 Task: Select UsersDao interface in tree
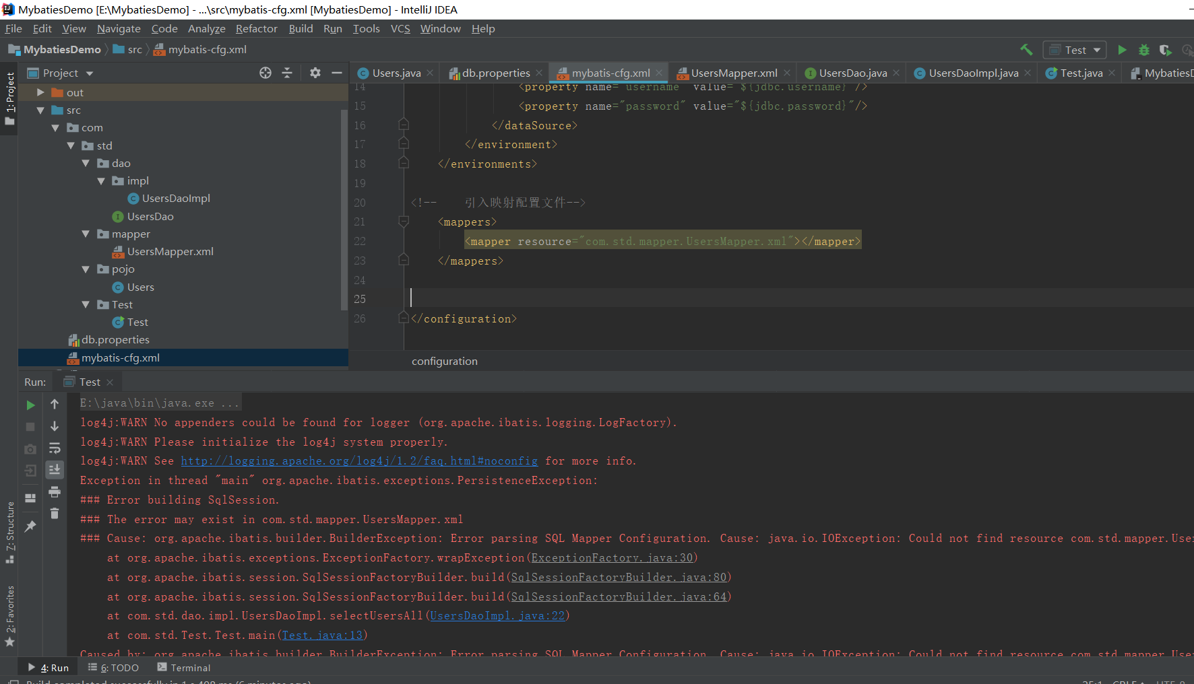[x=150, y=216]
